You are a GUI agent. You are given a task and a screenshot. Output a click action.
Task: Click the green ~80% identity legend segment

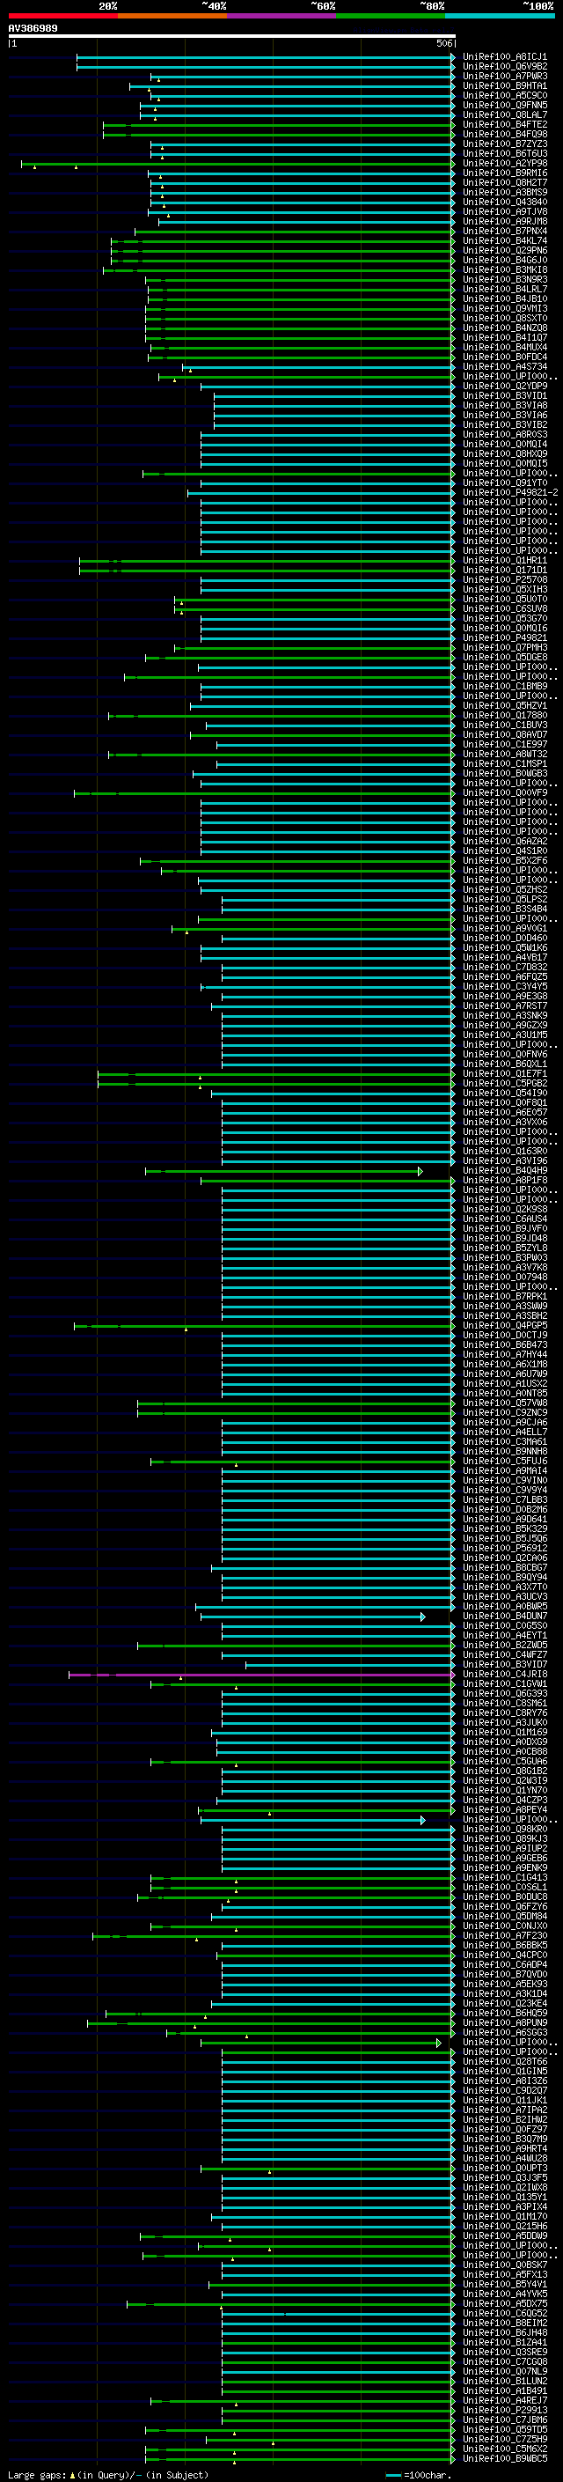pos(391,16)
